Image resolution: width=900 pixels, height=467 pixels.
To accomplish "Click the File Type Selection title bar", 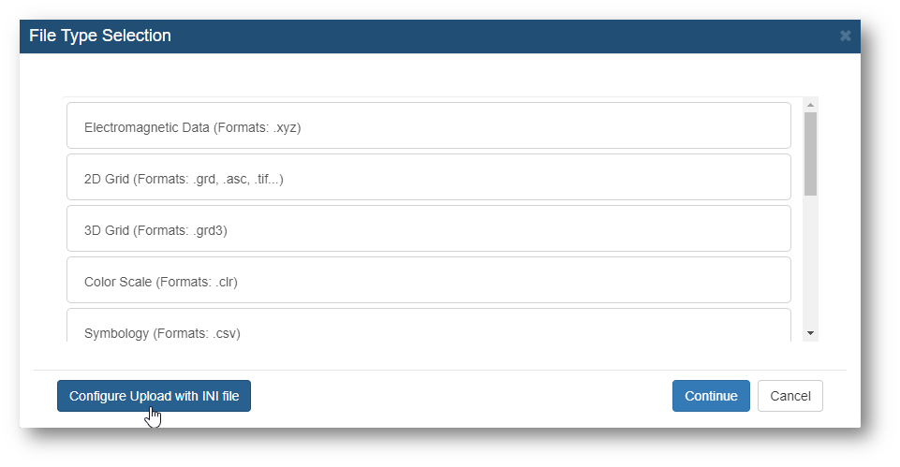I will pyautogui.click(x=439, y=36).
